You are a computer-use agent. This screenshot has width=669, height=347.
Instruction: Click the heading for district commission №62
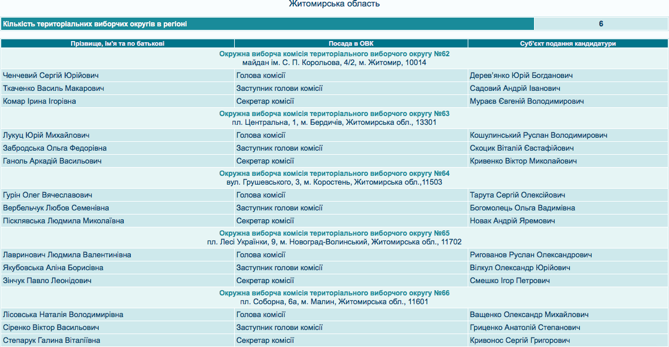coord(334,54)
